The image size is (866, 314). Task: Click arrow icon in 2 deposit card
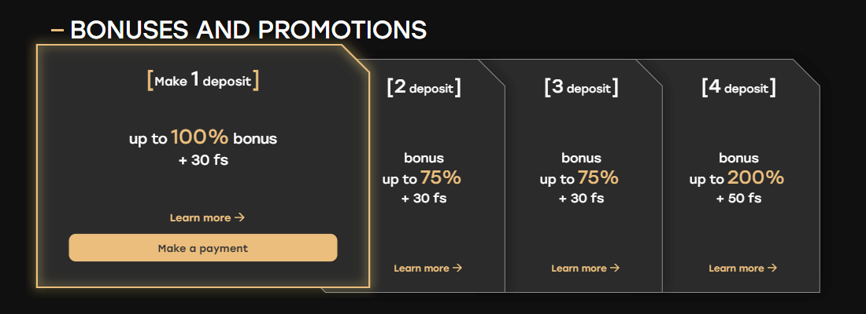click(x=457, y=268)
